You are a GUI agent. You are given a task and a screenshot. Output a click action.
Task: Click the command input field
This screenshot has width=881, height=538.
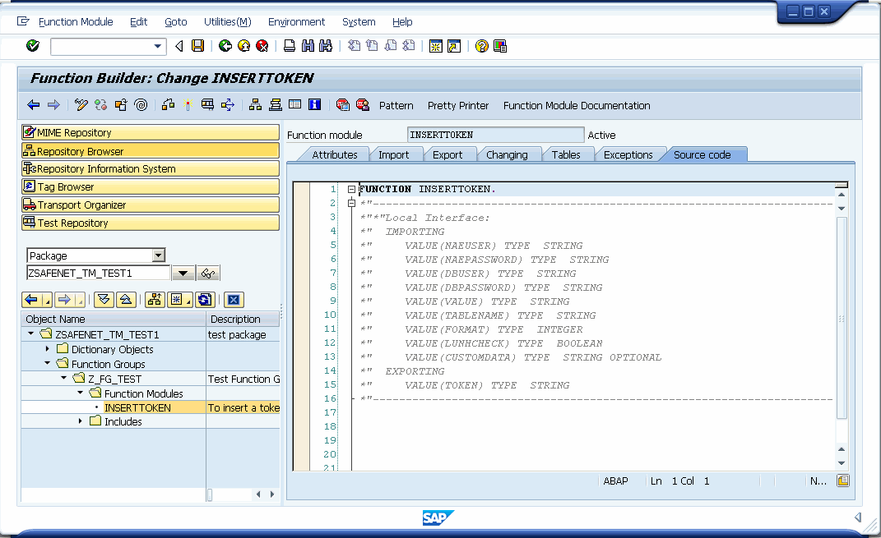[102, 47]
